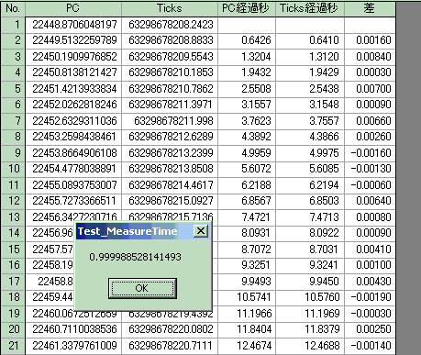Click the Test_MeasureTime dialog title bar
The image size is (421, 355).
[135, 231]
